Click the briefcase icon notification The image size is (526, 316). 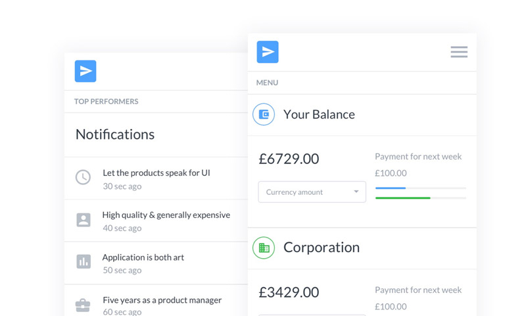pyautogui.click(x=83, y=305)
